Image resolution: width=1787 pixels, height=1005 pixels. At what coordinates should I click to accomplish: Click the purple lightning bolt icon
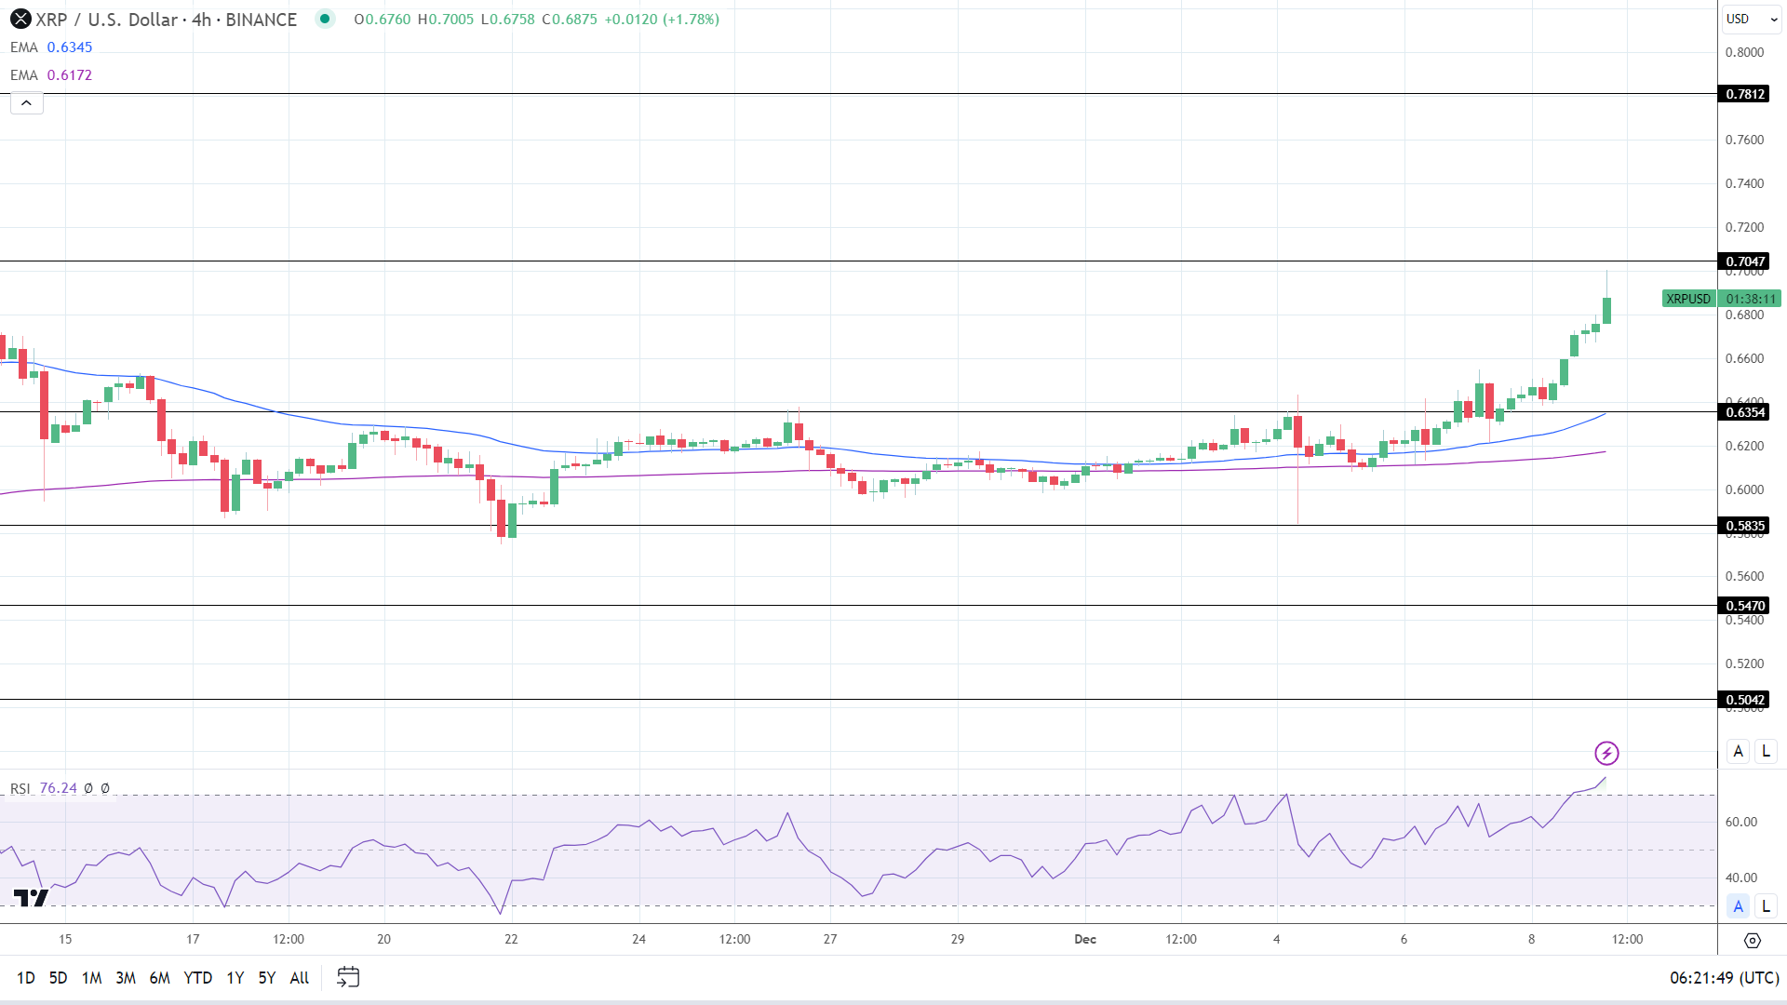tap(1606, 753)
